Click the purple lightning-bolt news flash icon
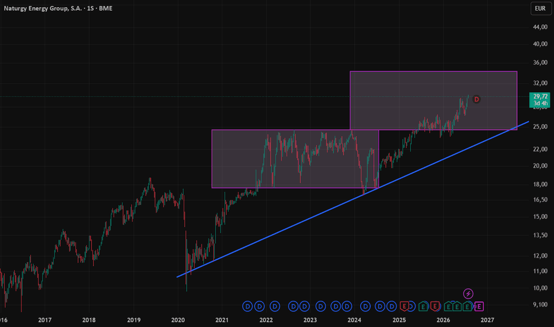The image size is (554, 327). coord(468,294)
